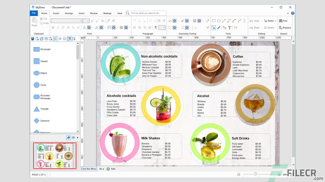Click the new page icon above the shapes panel
This screenshot has height=182, width=325.
[x=37, y=39]
